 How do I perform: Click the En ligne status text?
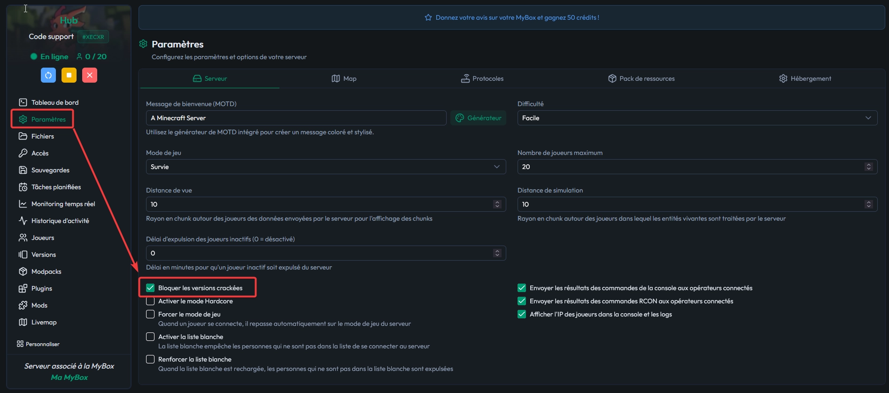click(x=54, y=56)
